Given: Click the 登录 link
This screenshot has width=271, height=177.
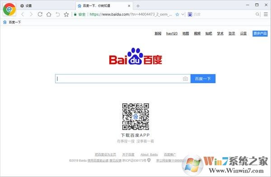Looking at the screenshot, I should pyautogui.click(x=232, y=33).
